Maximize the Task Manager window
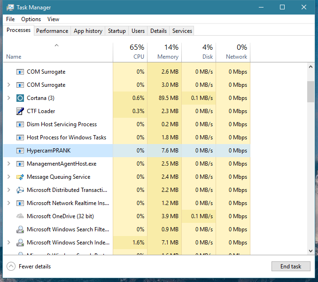 point(282,8)
